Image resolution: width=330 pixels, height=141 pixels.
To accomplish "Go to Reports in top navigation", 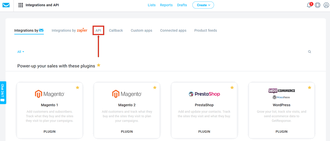I will click(166, 5).
